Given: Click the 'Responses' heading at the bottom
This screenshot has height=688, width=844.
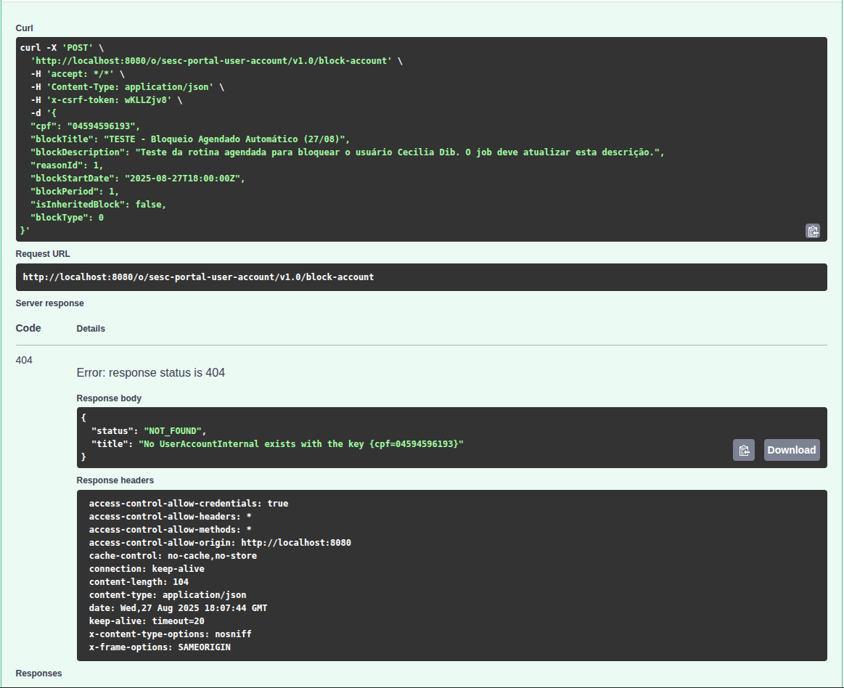Looking at the screenshot, I should click(x=38, y=673).
